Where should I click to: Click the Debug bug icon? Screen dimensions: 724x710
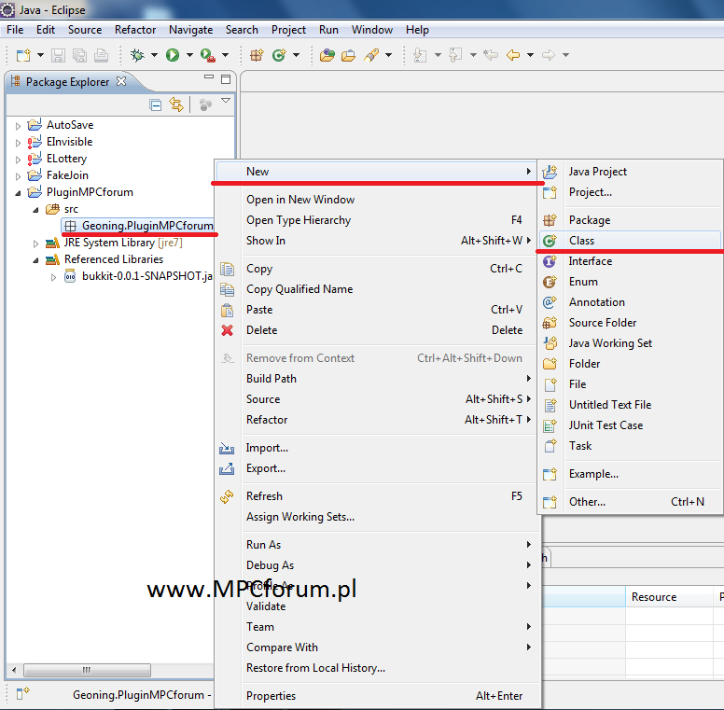point(137,55)
